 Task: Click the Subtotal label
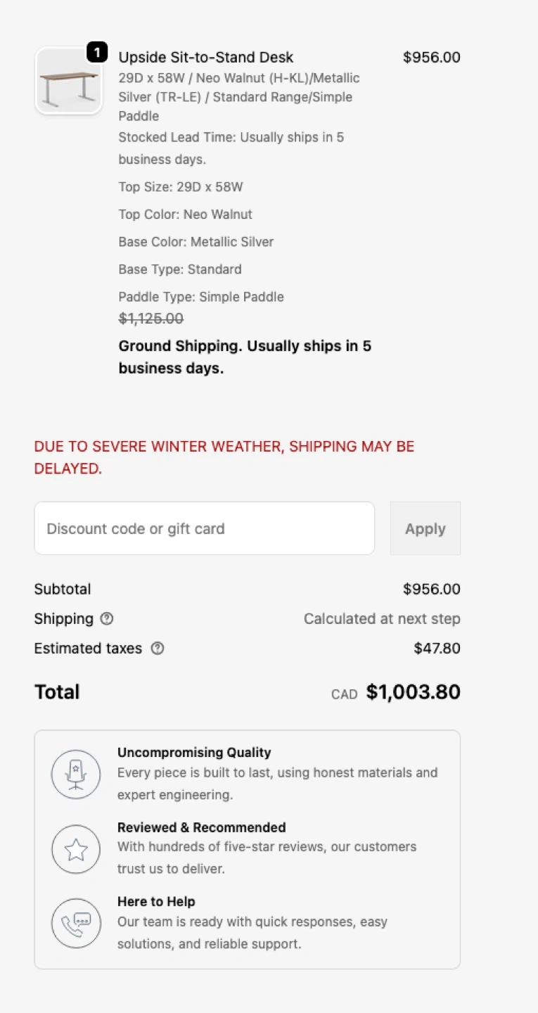63,590
